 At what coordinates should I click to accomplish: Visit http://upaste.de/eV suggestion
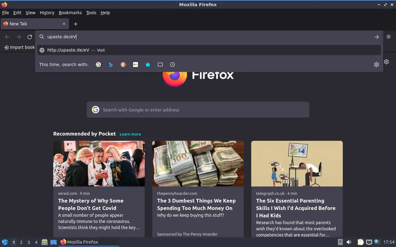pos(209,50)
